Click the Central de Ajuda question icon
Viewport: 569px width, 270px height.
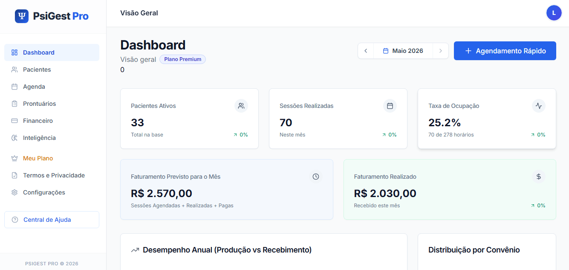(x=15, y=220)
